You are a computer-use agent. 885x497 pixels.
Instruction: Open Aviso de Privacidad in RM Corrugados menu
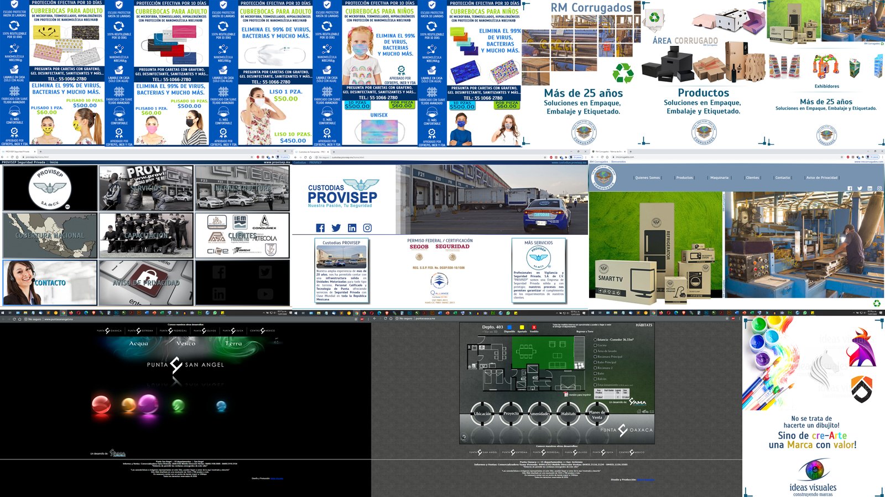[822, 178]
